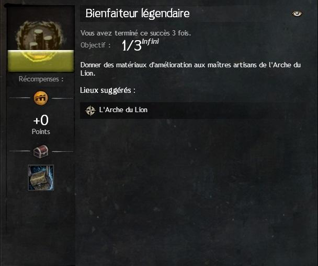This screenshot has width=318, height=266.
Task: Toggle the eye icon to track this achievement
Action: click(297, 14)
